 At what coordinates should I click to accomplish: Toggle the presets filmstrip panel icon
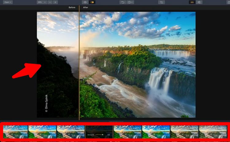pos(192,2)
